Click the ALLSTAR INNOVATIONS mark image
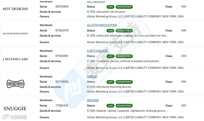Screen dimensions: 204x121 point(15,34)
